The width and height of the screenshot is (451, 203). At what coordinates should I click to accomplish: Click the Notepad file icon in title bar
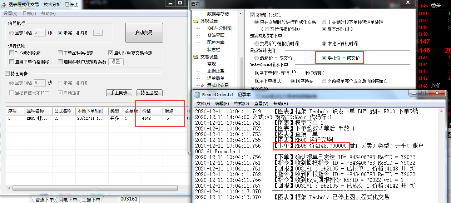pos(197,95)
